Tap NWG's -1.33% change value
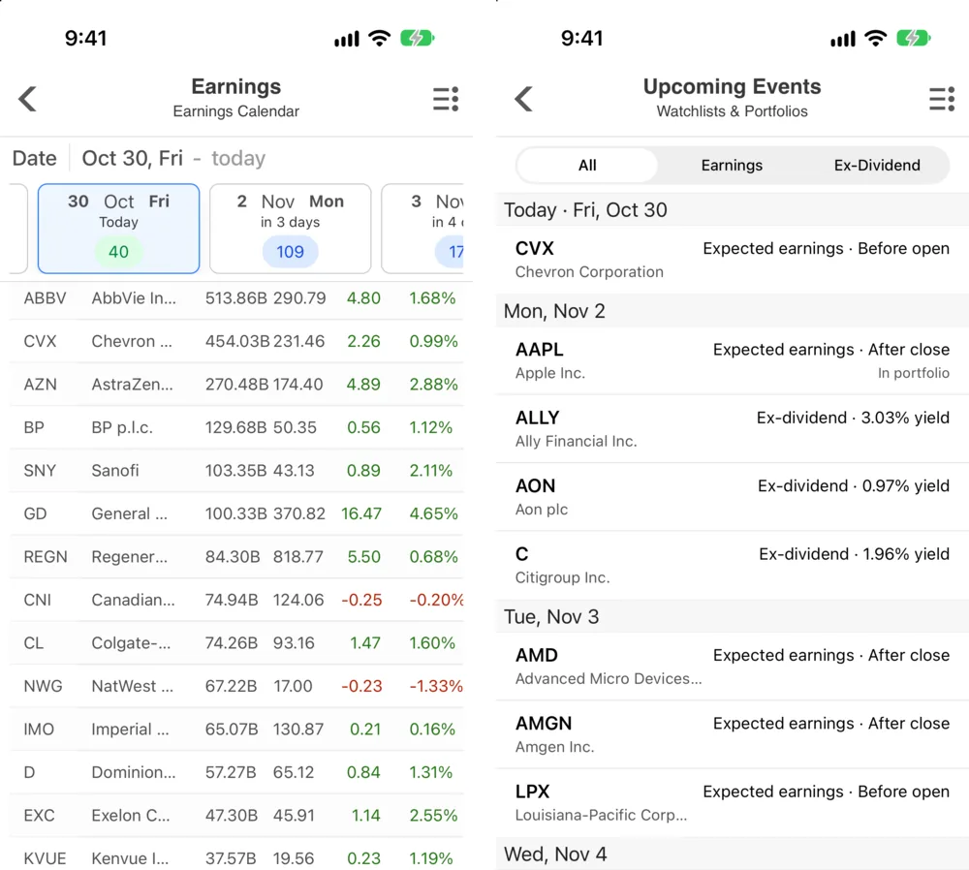Viewport: 969px width, 870px height. [x=436, y=686]
